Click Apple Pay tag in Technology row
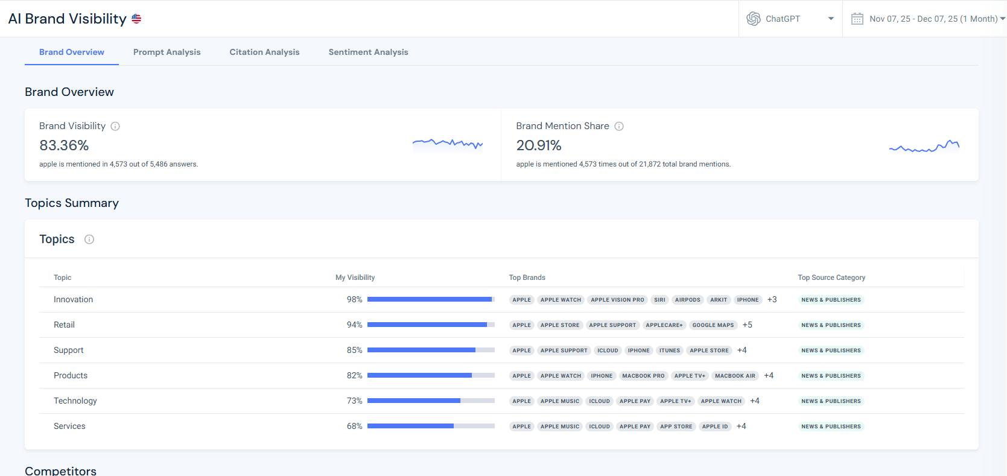Viewport: 1007px width, 476px height. tap(635, 401)
